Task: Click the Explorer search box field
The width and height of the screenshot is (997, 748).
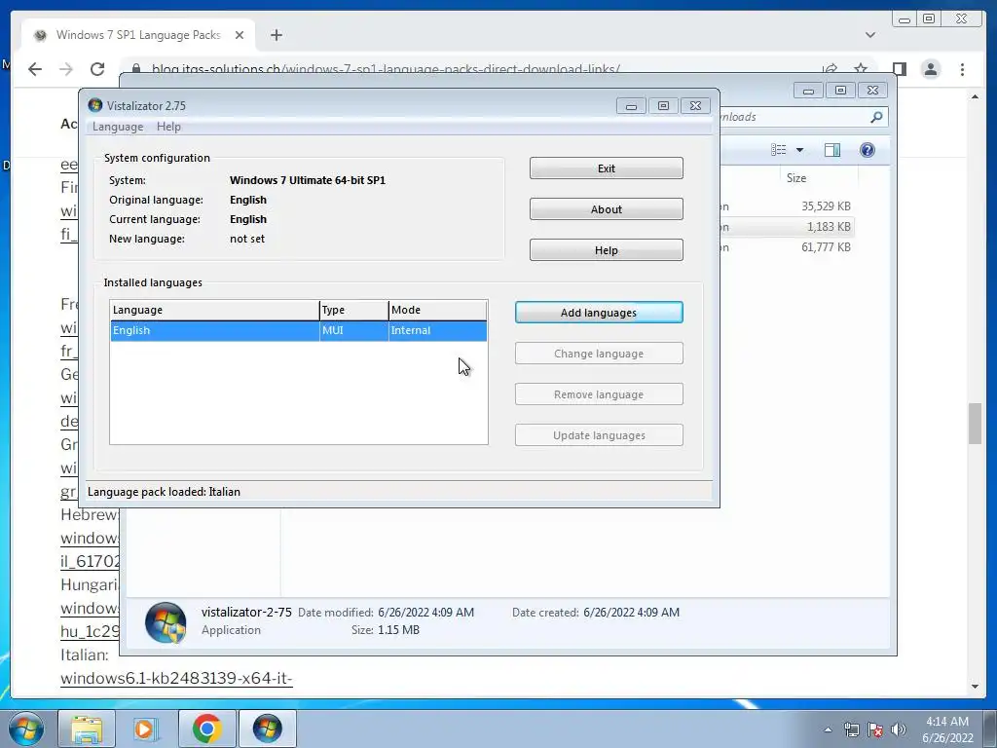Action: (803, 117)
